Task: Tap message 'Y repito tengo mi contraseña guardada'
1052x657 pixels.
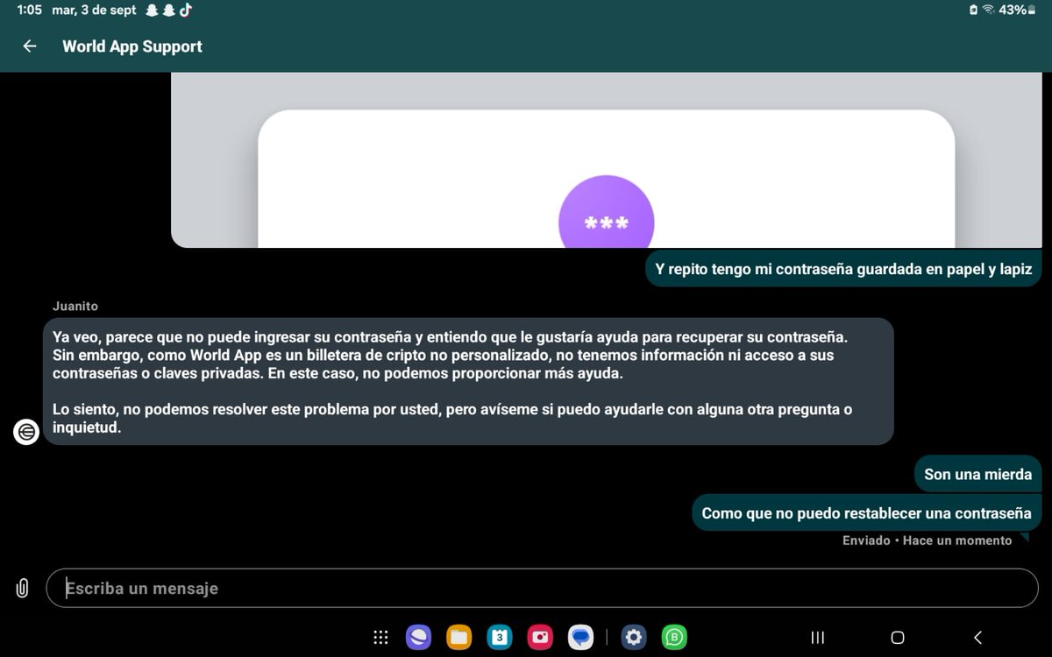Action: click(843, 269)
